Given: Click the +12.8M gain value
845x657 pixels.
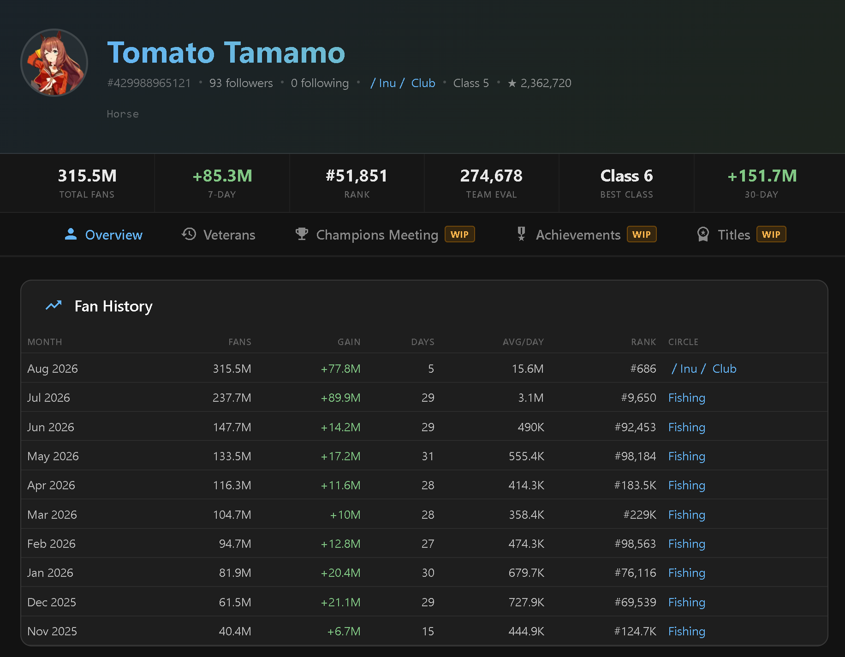Looking at the screenshot, I should click(x=341, y=544).
